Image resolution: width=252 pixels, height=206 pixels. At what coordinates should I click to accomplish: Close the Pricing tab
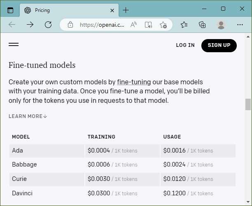[x=112, y=11]
